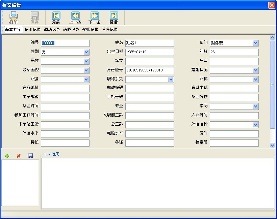
Task: Switch to the 基本档案 tab
Action: [14, 30]
